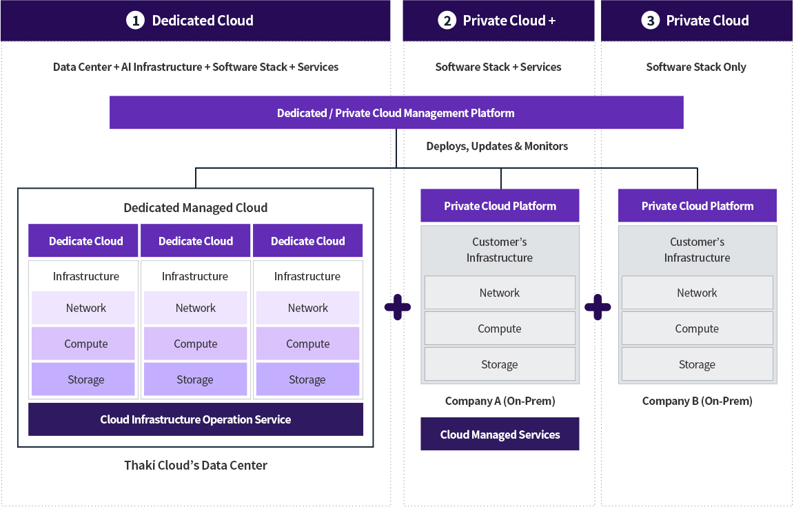Click the middle Dedicate Cloud header box
The width and height of the screenshot is (794, 511).
[196, 241]
